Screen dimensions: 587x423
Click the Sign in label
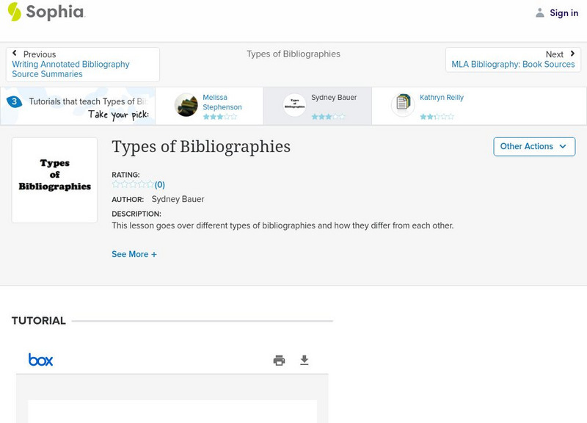[x=564, y=12]
